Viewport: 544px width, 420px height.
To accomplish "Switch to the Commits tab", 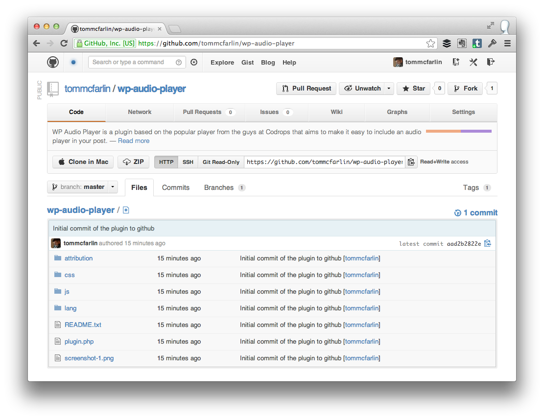I will point(175,187).
